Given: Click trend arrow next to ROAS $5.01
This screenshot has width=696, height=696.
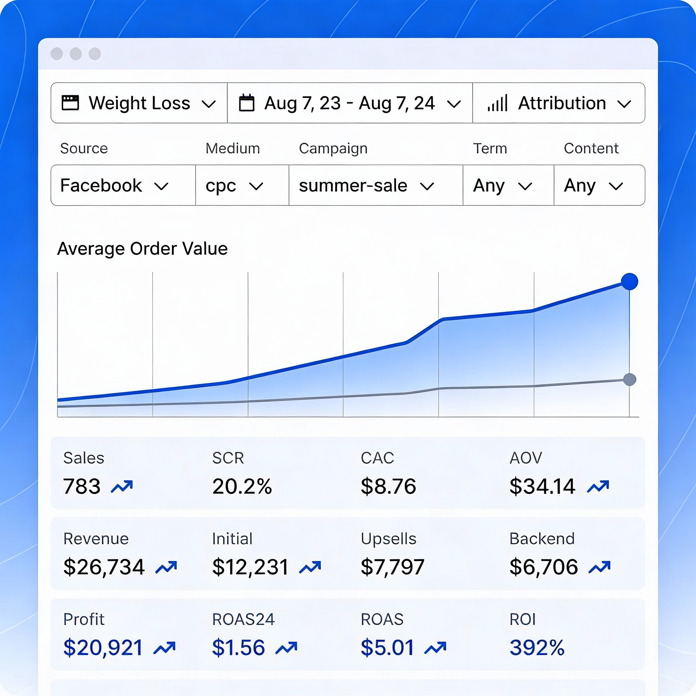Looking at the screenshot, I should pos(435,648).
